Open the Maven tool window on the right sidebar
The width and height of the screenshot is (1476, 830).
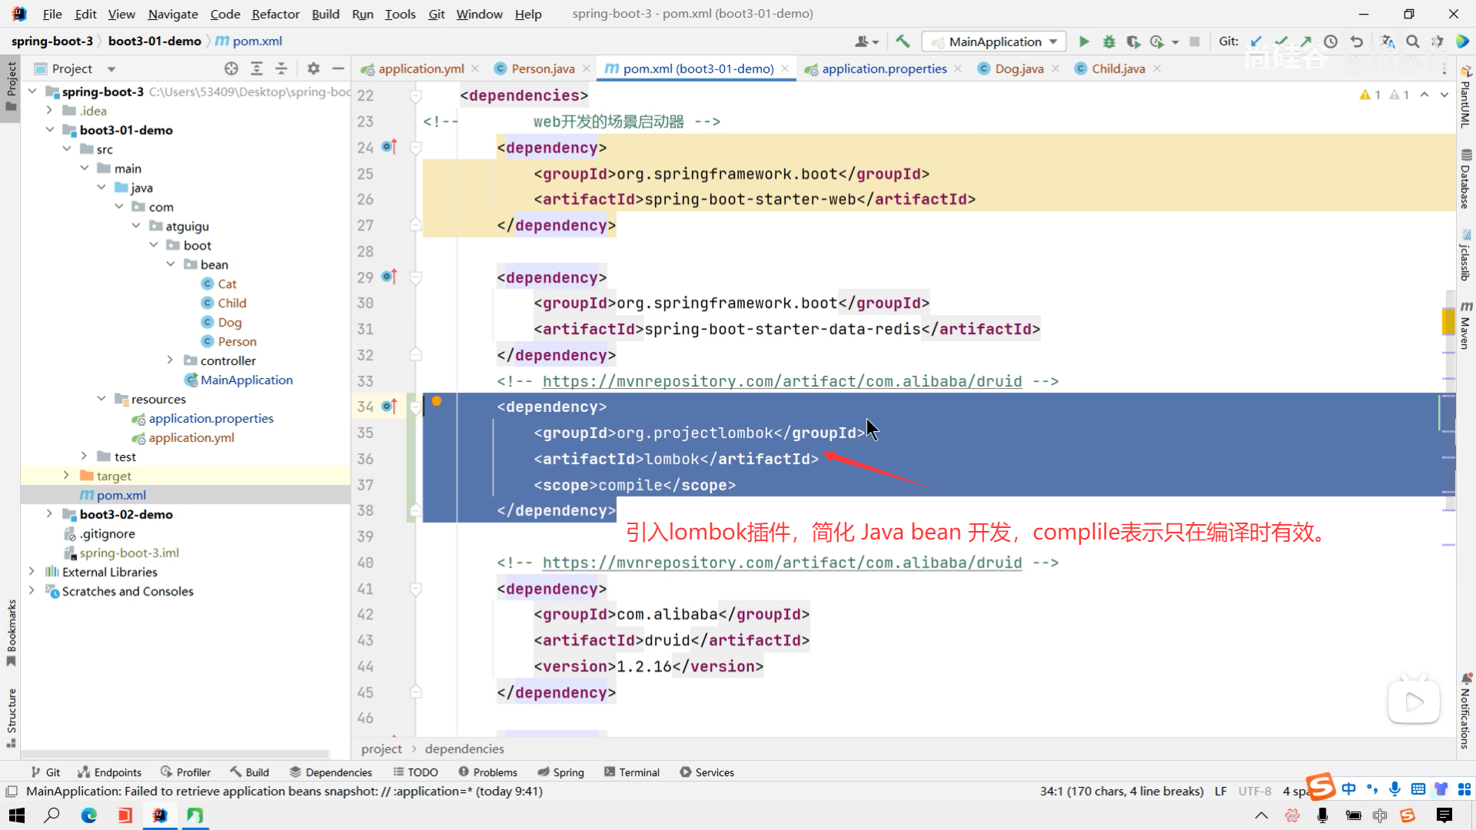(1466, 326)
